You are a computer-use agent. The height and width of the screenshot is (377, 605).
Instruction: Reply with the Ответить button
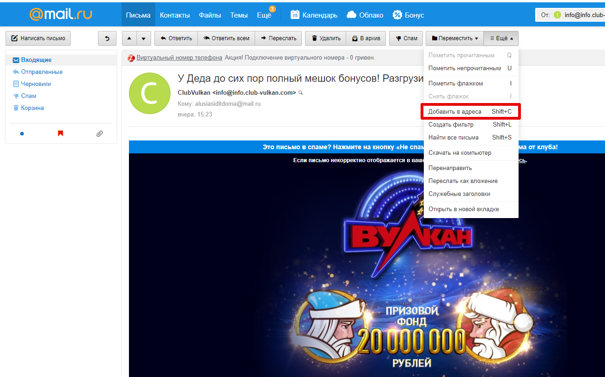tap(176, 38)
